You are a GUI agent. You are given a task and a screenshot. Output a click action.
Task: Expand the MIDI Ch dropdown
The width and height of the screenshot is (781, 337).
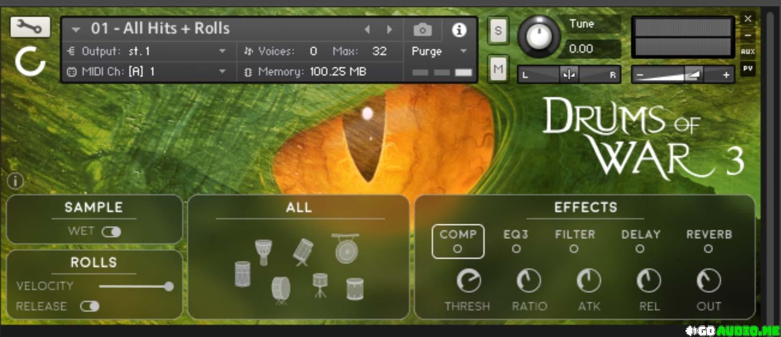222,71
